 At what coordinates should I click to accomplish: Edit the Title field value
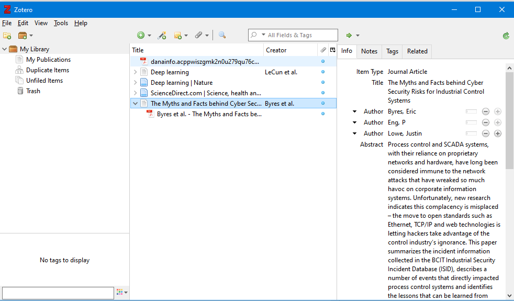coord(436,92)
